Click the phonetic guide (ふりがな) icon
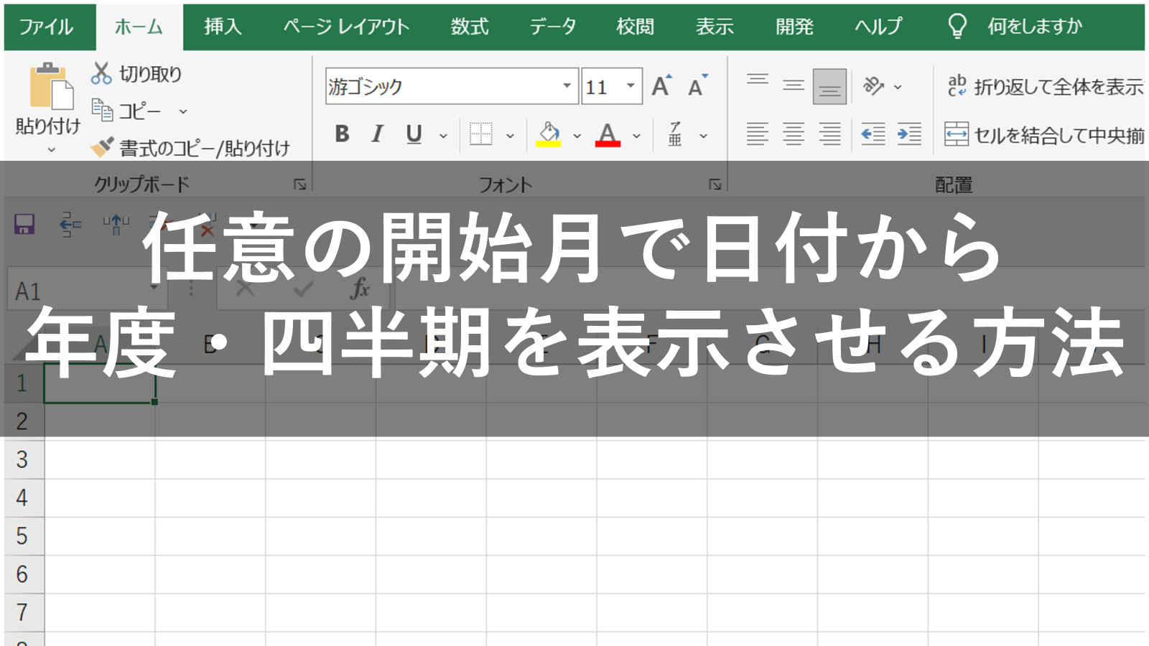1149x646 pixels. 675,134
